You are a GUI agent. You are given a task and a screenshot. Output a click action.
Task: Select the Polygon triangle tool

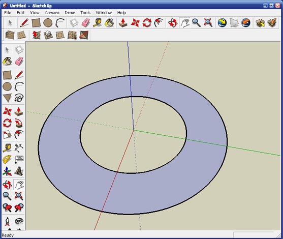pyautogui.click(x=7, y=98)
